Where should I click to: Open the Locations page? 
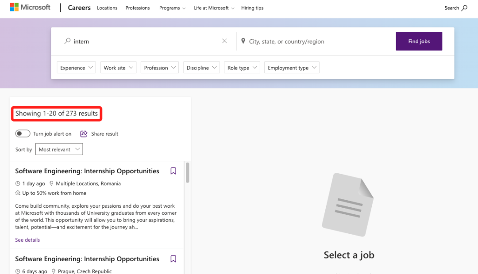tap(107, 8)
